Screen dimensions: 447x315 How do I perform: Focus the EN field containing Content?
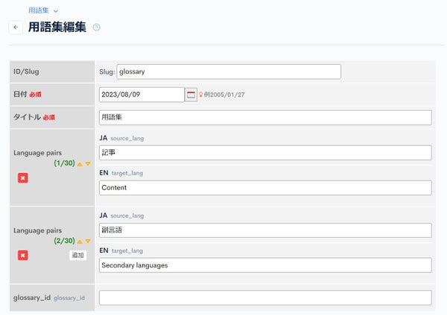265,188
